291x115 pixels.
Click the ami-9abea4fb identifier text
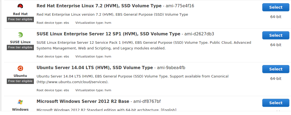(171, 68)
